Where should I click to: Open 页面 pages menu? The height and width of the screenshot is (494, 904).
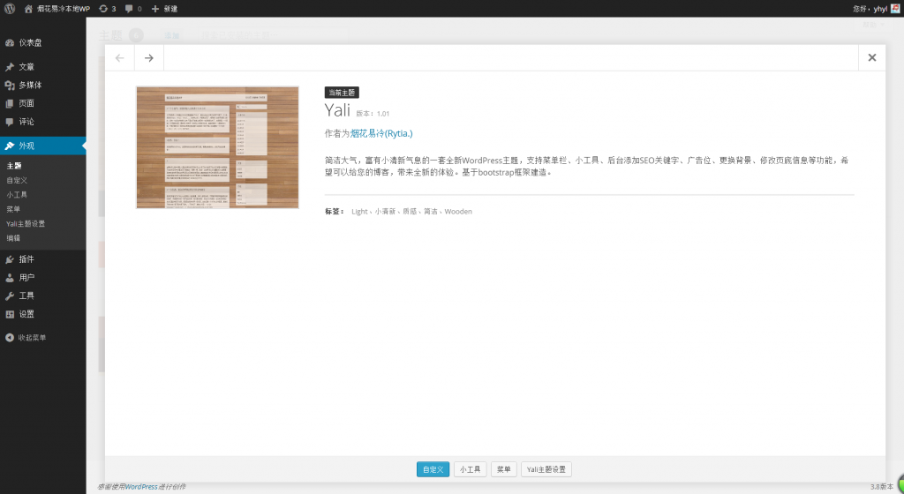click(x=42, y=103)
